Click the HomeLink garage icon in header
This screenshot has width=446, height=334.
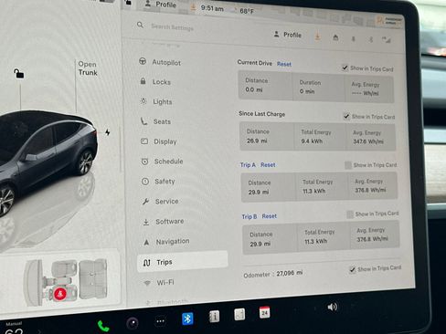pyautogui.click(x=335, y=38)
